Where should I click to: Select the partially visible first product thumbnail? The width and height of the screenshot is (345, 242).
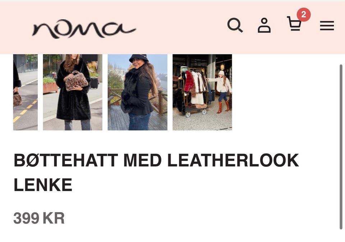26,92
